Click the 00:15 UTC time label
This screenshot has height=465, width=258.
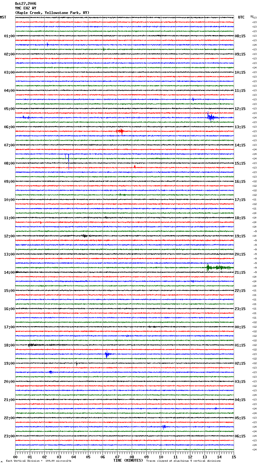point(240,327)
